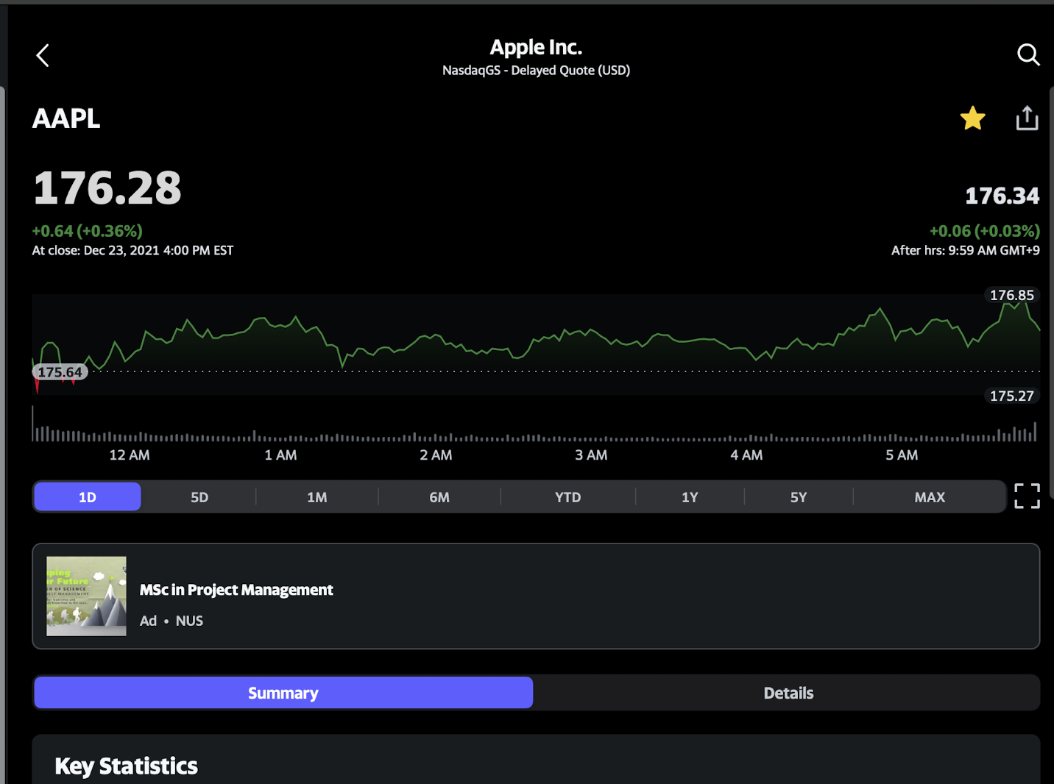
Task: Click the 12 AM axis label
Action: pos(130,455)
